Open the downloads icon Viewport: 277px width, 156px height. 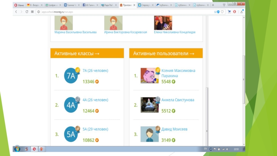(242, 11)
